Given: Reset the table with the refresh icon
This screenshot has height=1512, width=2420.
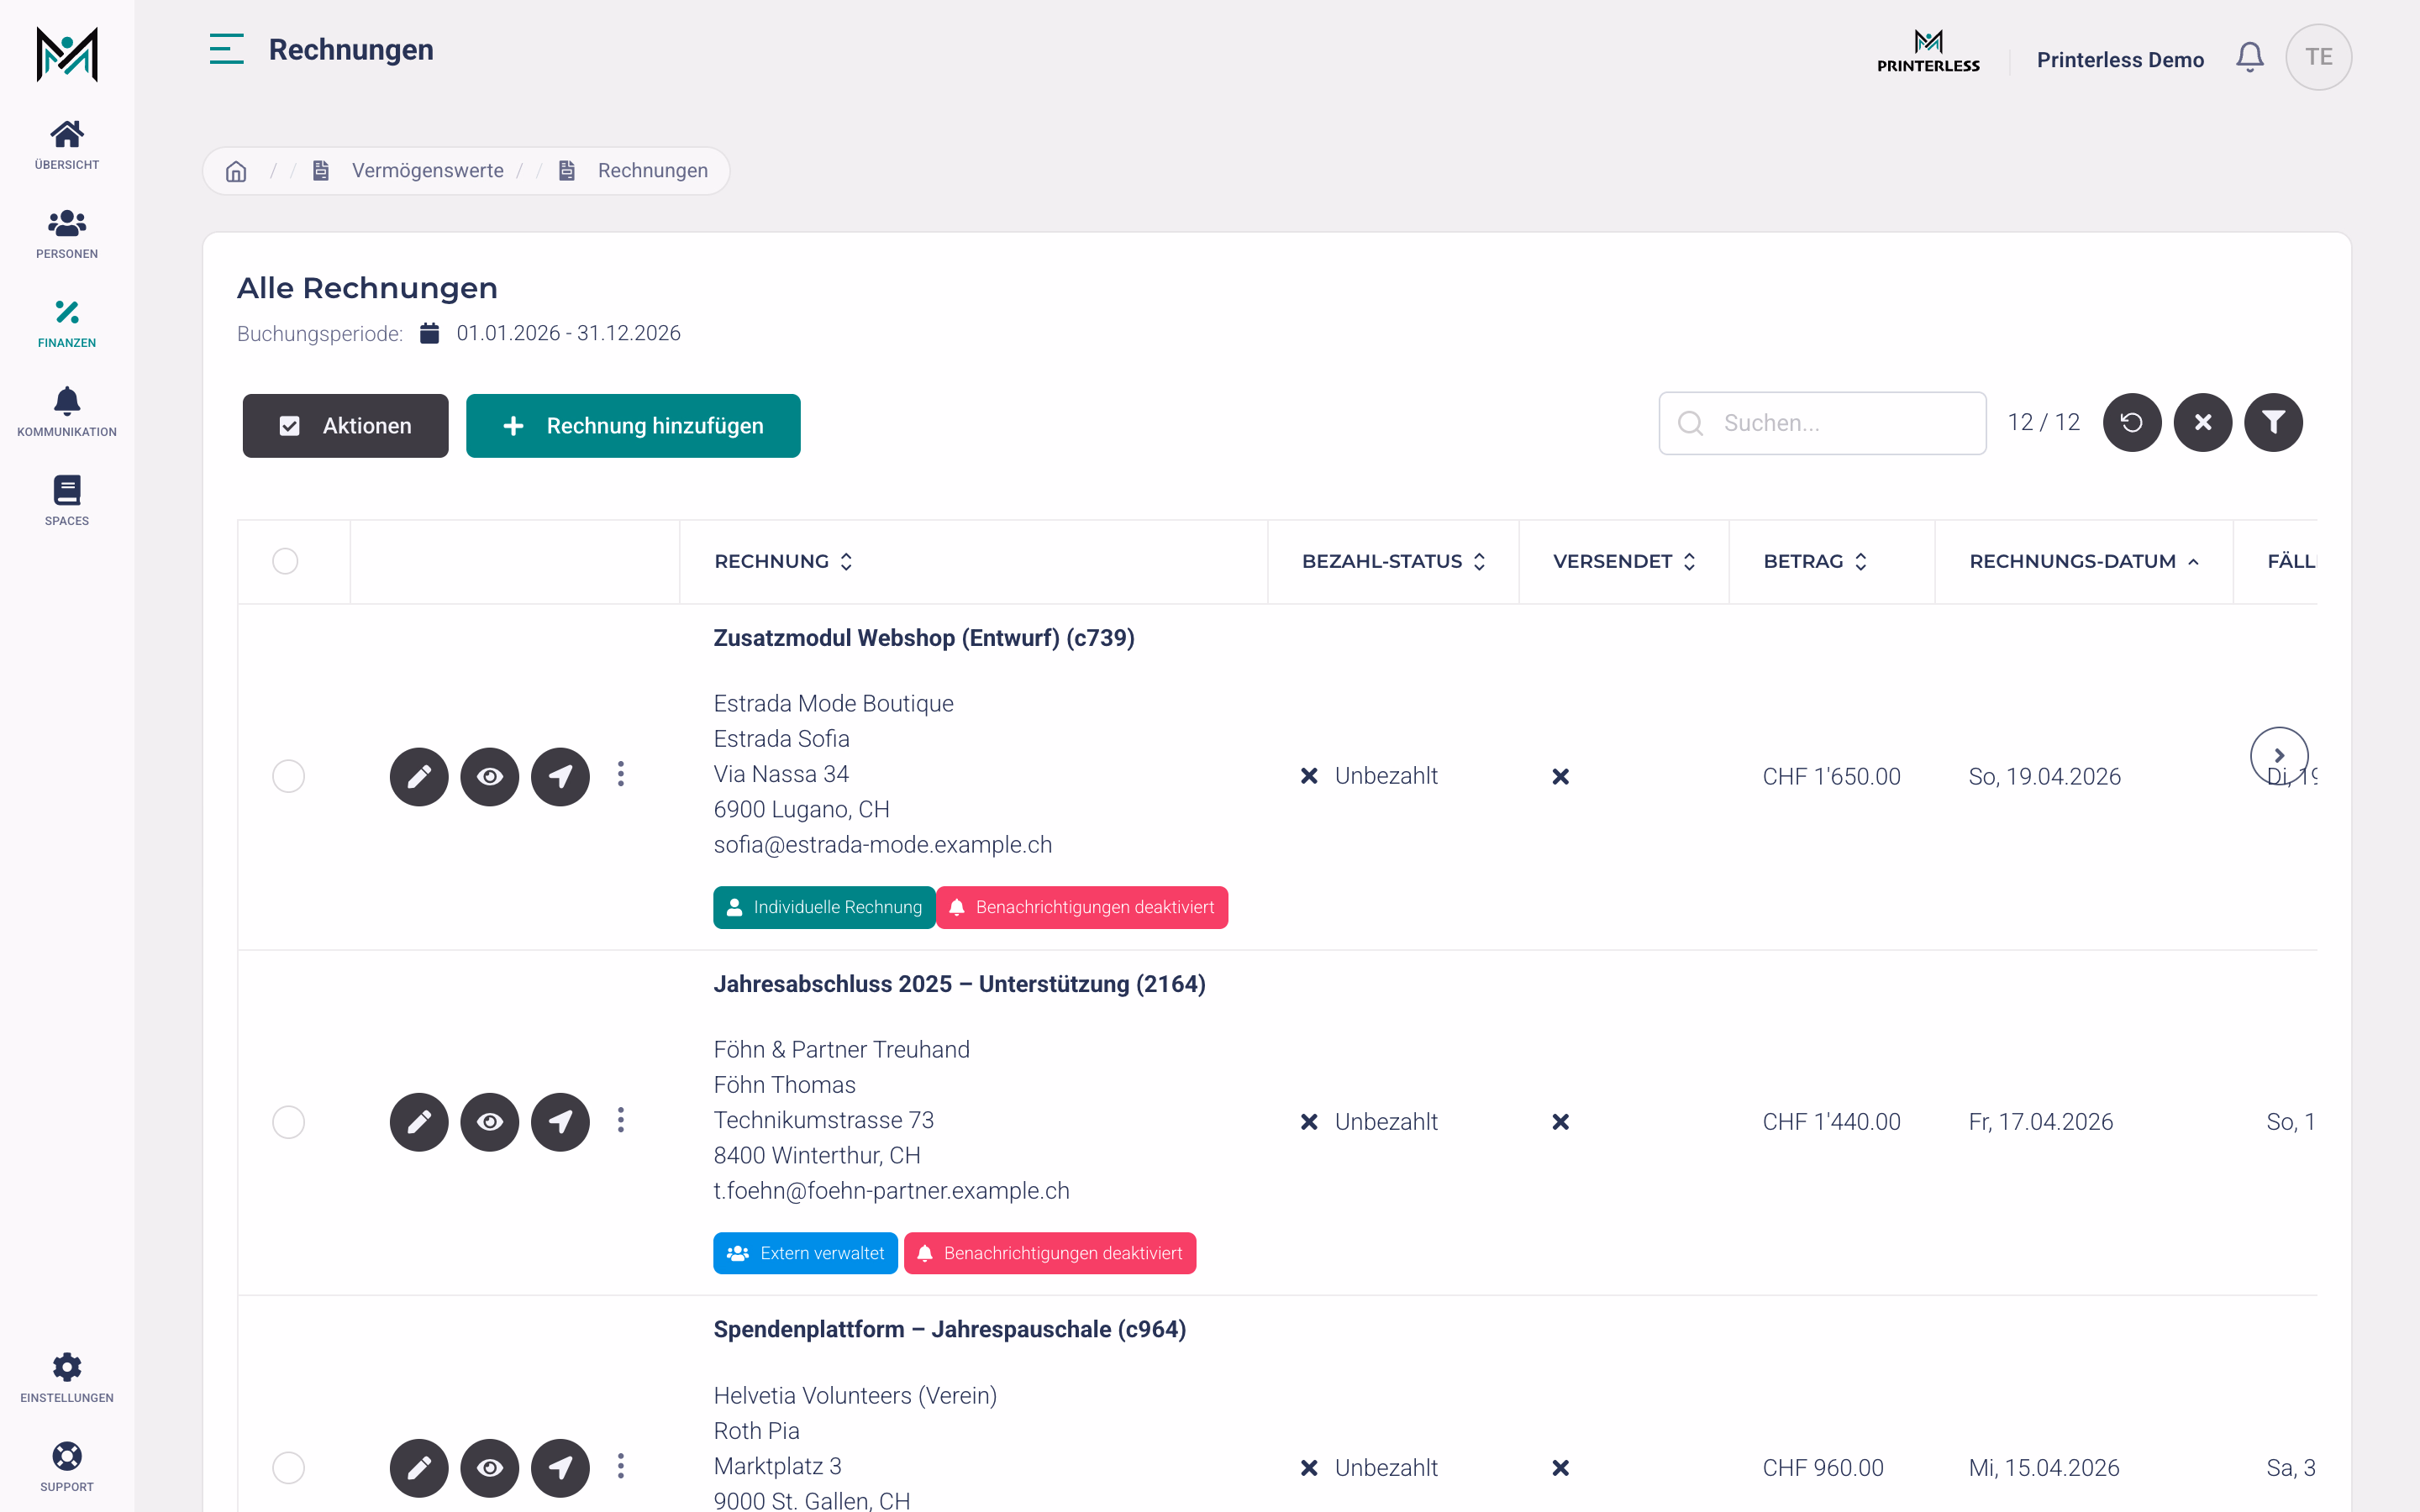Looking at the screenshot, I should coord(2132,423).
